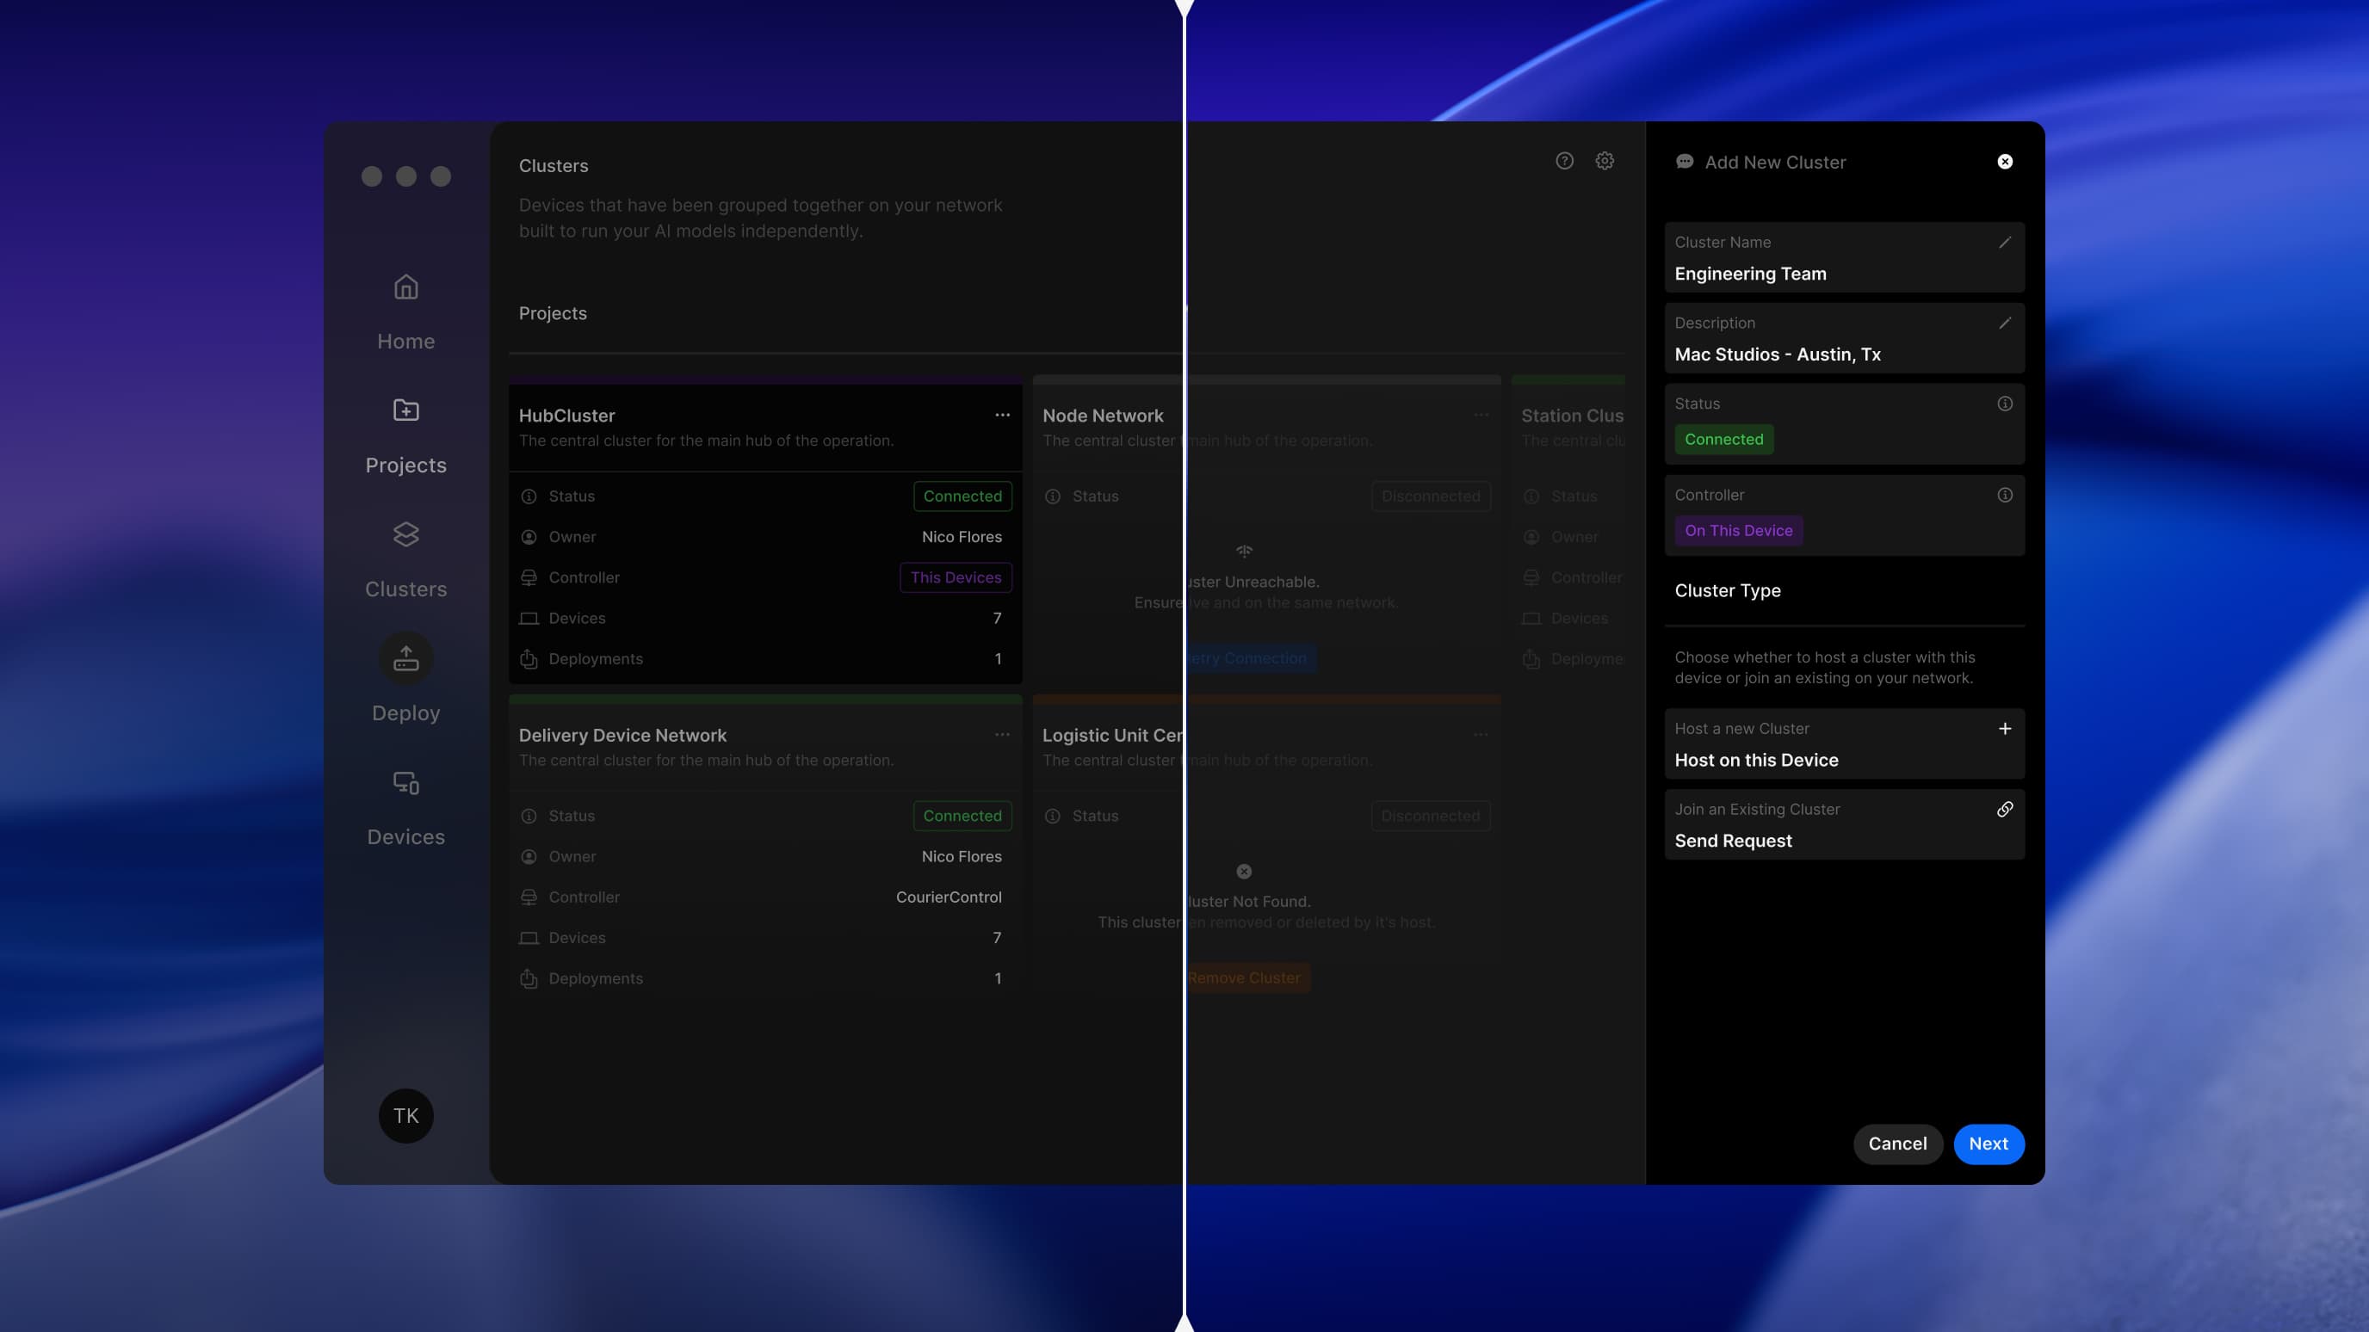This screenshot has height=1332, width=2369.
Task: Open Home from the sidebar
Action: (405, 287)
